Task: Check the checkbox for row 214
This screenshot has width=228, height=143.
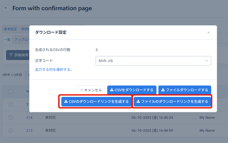Action: pyautogui.click(x=11, y=118)
